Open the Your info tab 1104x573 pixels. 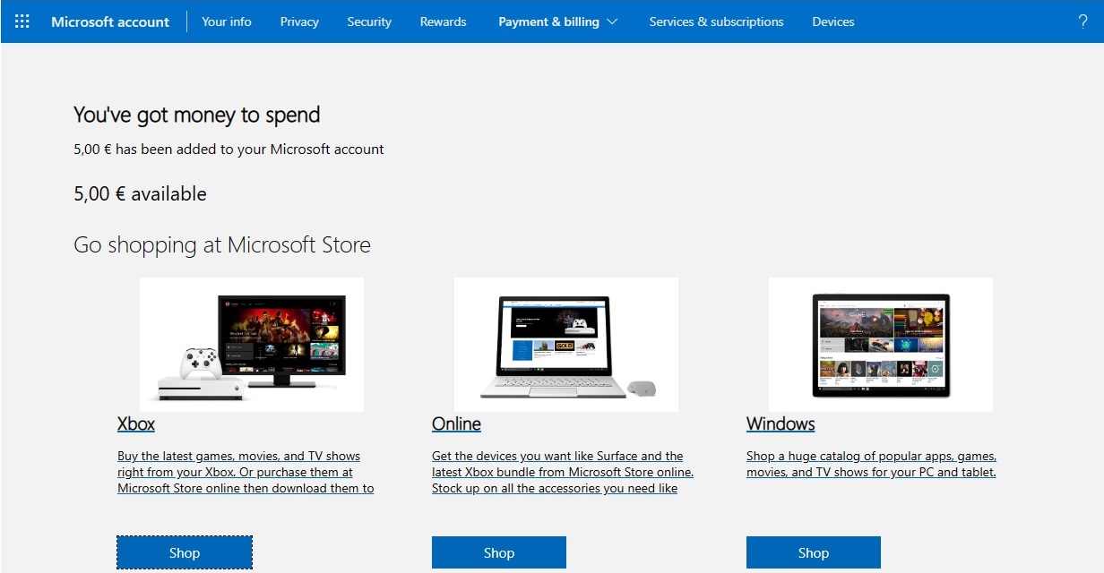(227, 21)
